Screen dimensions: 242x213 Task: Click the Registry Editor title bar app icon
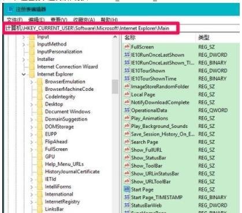point(10,9)
